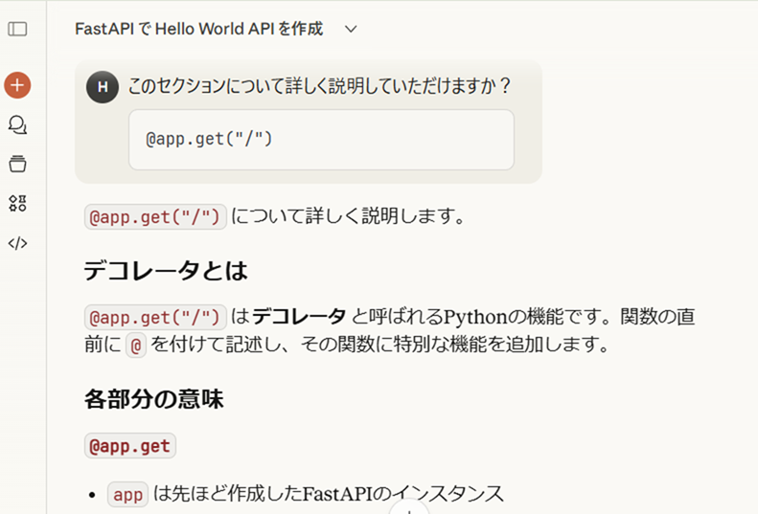
Task: Click the standalone bold "@app.get" code chip
Action: (129, 446)
